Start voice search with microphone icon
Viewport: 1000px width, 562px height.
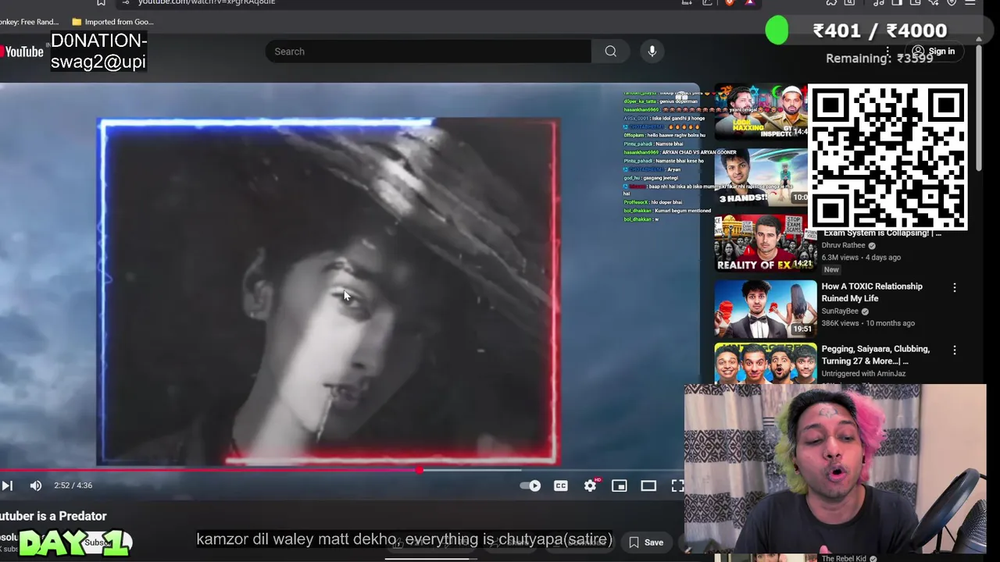652,52
